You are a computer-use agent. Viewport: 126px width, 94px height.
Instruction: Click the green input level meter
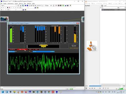[x=11, y=34]
